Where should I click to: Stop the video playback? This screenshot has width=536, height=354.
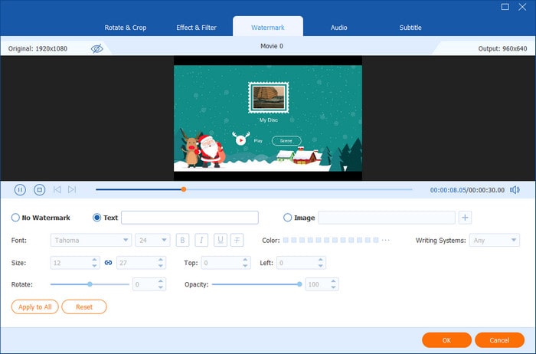click(39, 189)
